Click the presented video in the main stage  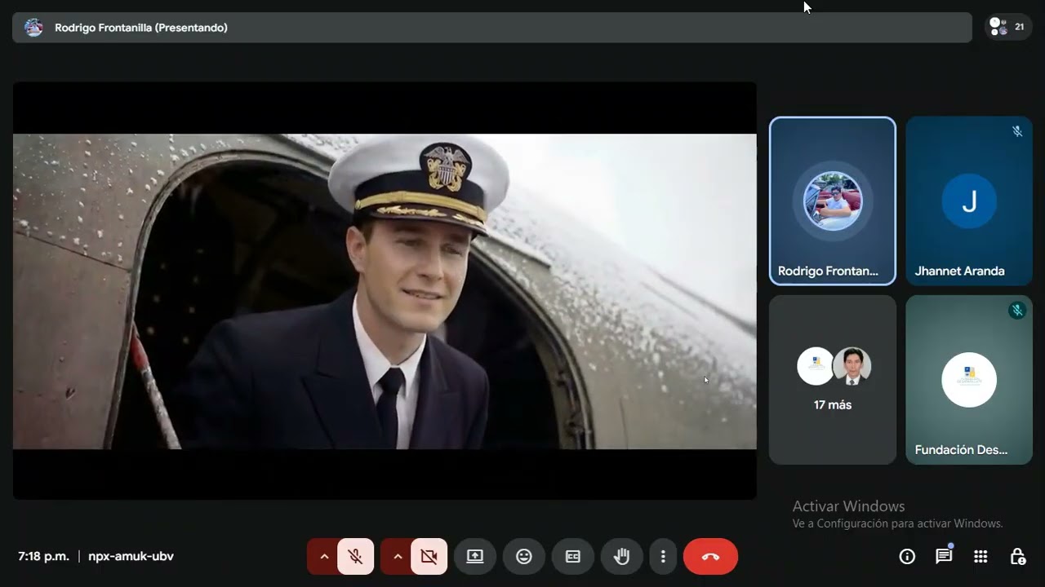tap(385, 291)
